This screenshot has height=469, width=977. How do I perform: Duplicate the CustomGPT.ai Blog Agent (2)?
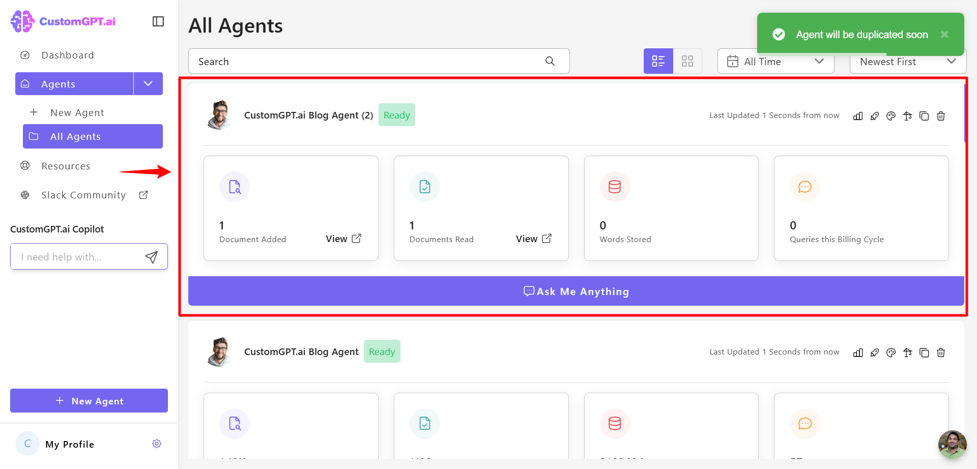924,116
